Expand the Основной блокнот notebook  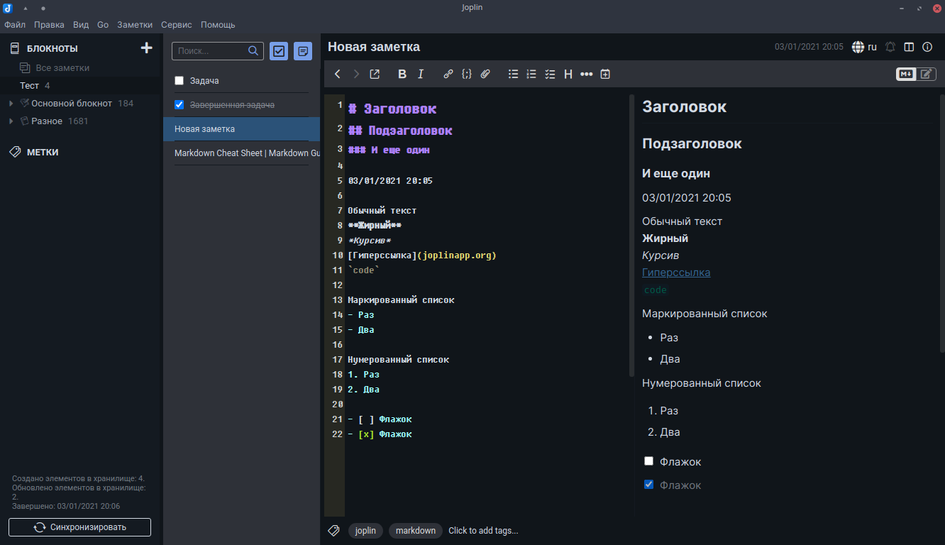tap(11, 104)
